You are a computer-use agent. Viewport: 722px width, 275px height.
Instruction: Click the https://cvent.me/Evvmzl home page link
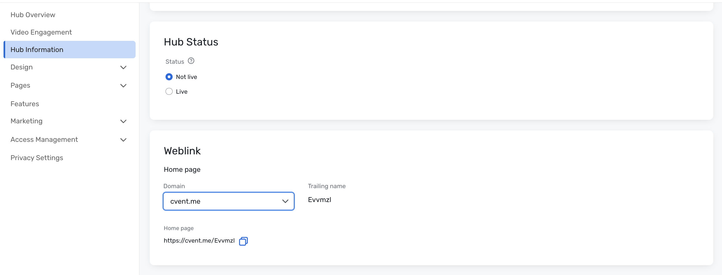click(x=199, y=240)
